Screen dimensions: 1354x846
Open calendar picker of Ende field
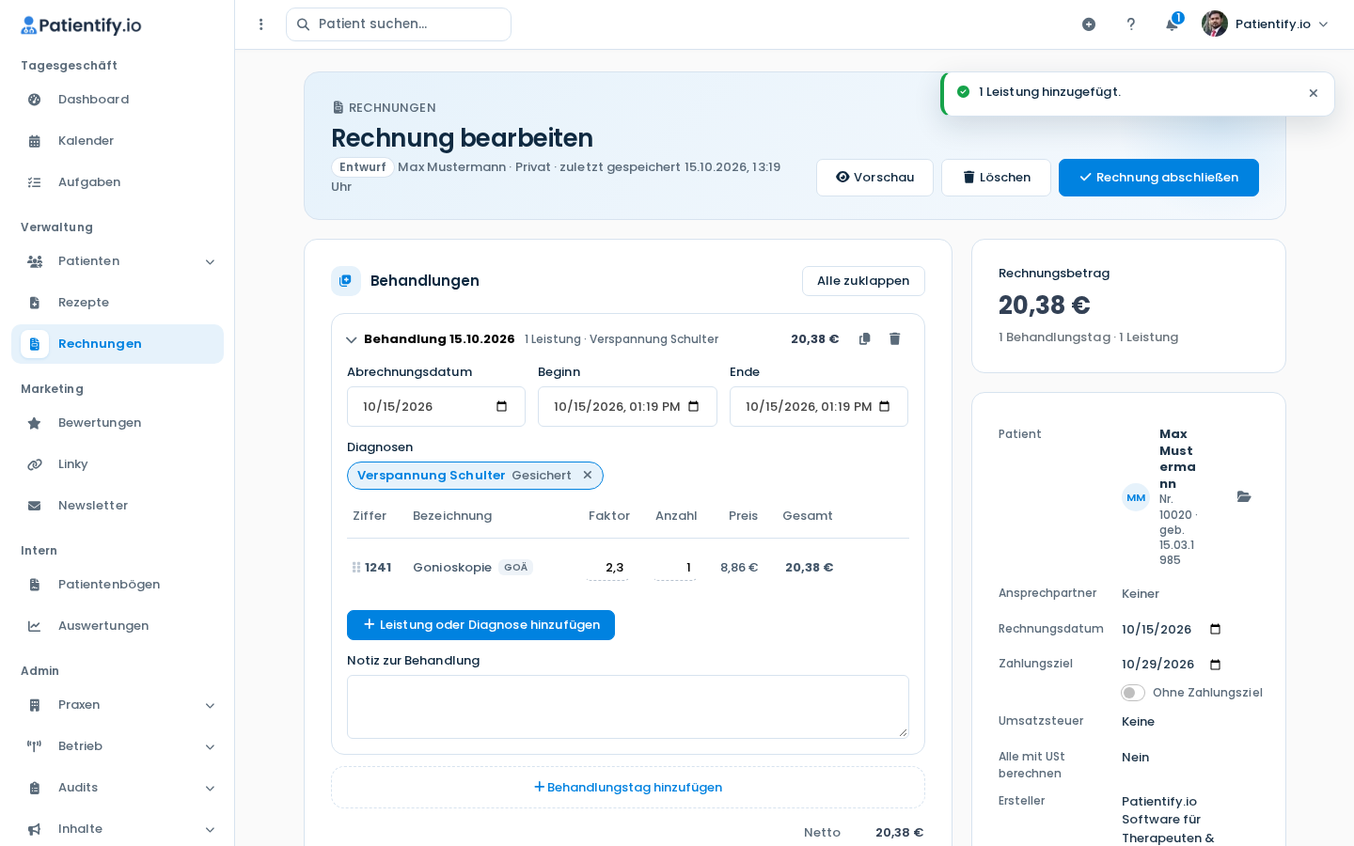click(x=885, y=407)
